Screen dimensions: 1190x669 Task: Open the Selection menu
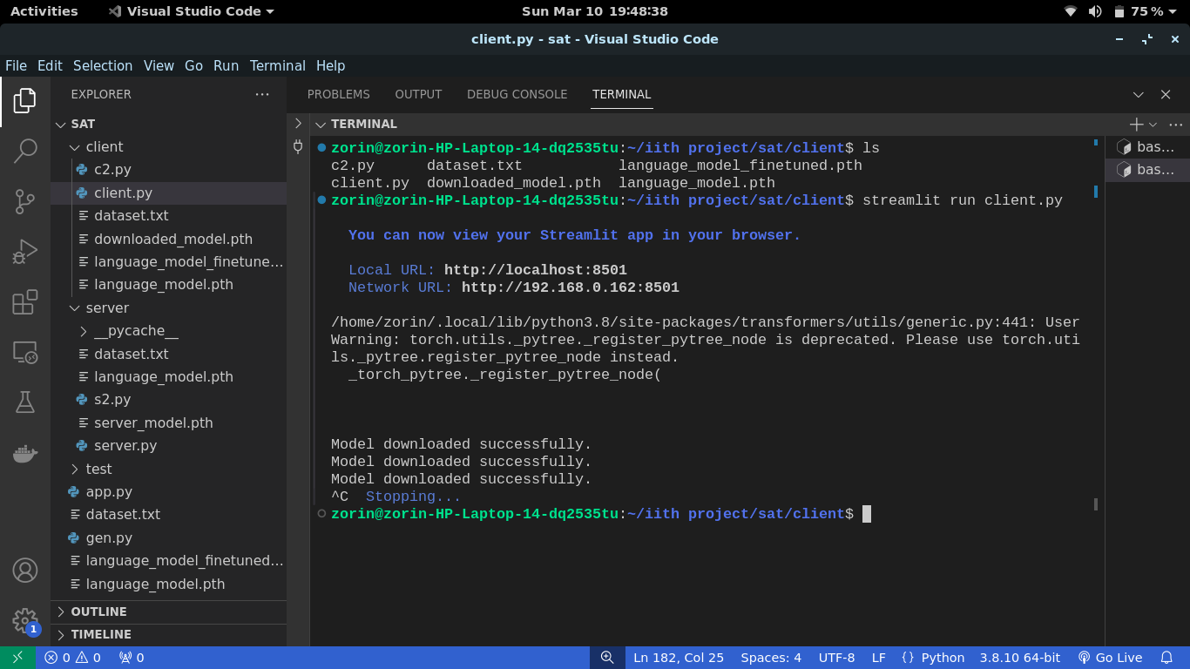coord(103,65)
